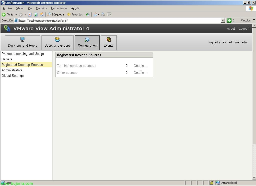
Task: Click the security padlock icon in status bar
Action: (x=212, y=183)
